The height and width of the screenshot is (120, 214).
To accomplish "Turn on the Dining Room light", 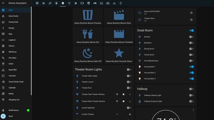I will tap(192, 49).
